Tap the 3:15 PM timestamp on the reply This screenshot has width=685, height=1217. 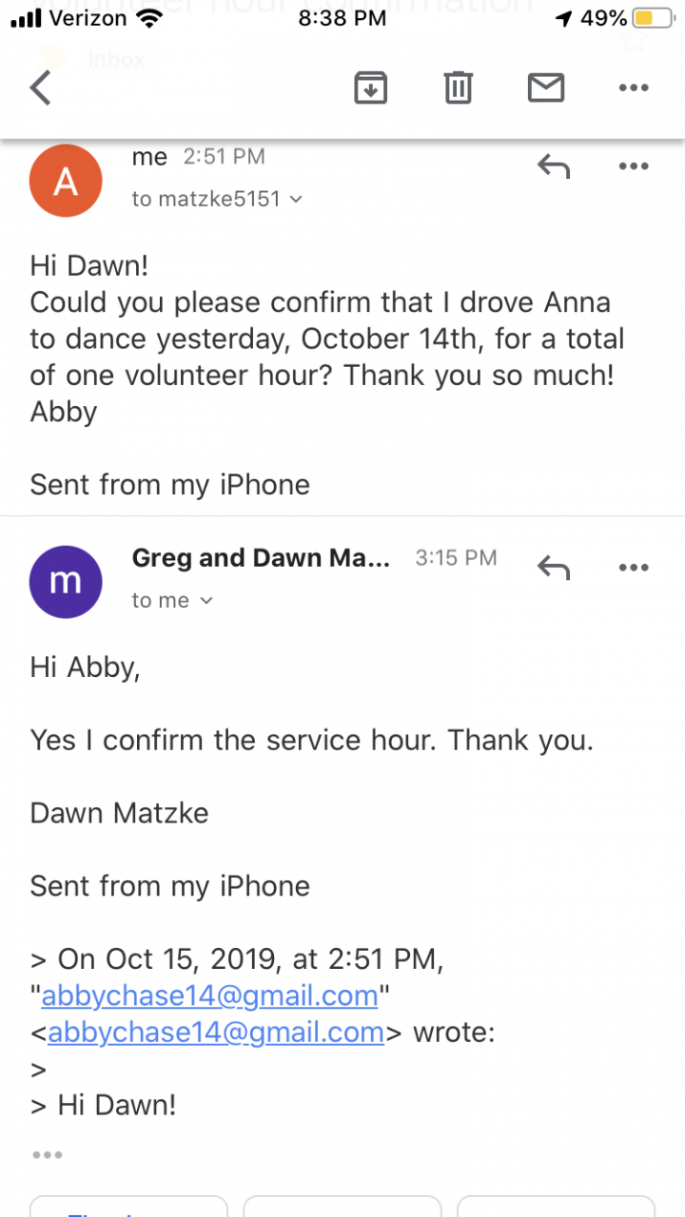[x=456, y=558]
